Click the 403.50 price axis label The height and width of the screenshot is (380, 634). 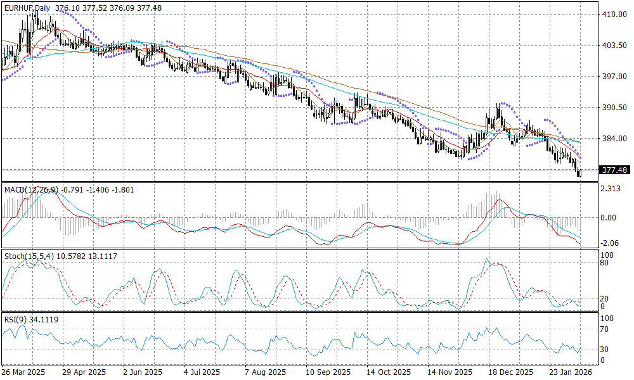click(x=614, y=46)
